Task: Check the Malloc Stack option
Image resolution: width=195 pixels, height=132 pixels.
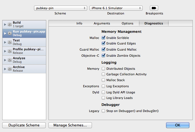Action: [x=103, y=80]
